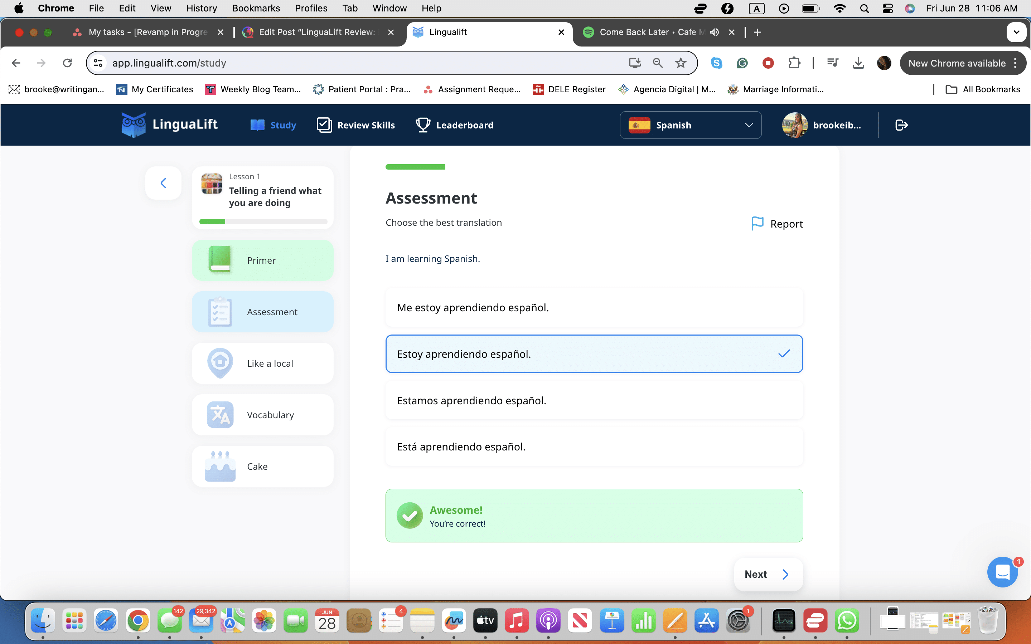This screenshot has width=1031, height=644.
Task: Open the chat support bubble
Action: coord(1002,572)
